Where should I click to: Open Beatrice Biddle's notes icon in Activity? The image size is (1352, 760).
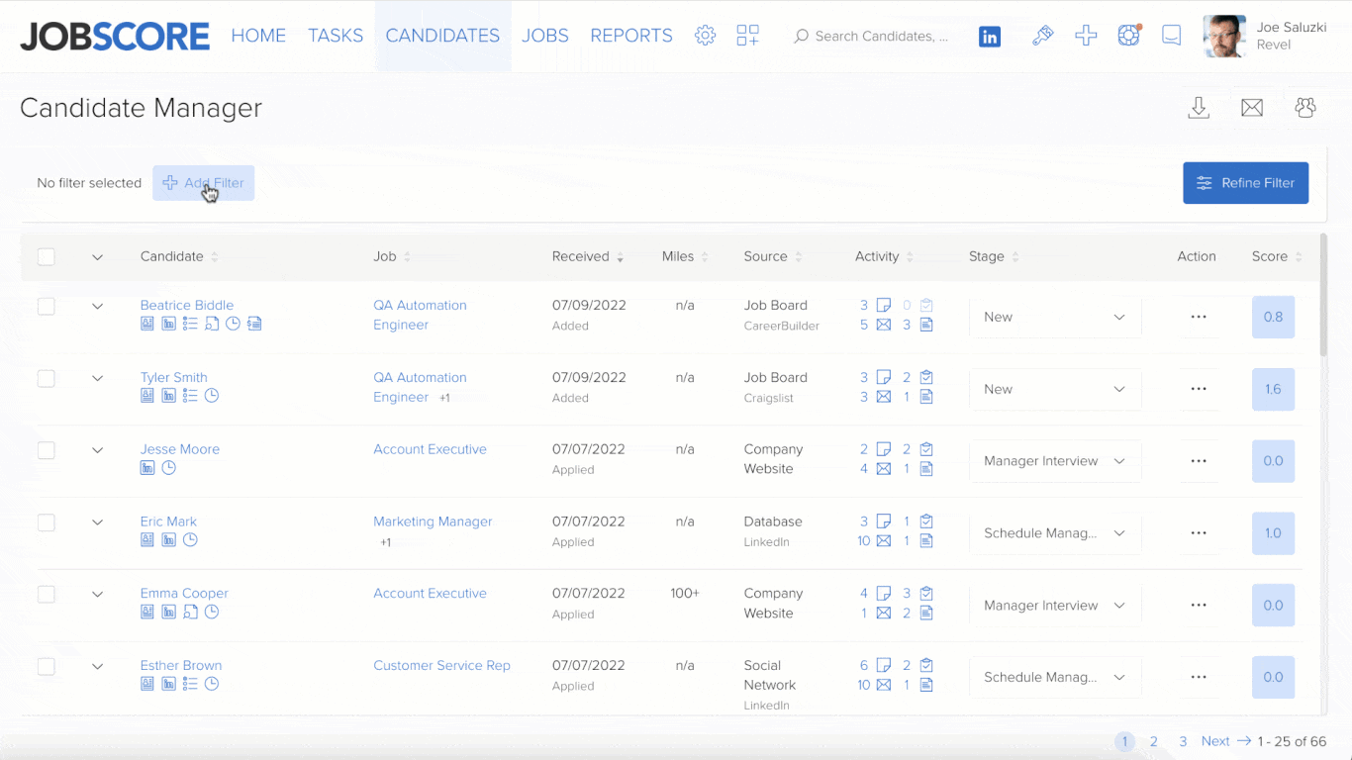pos(884,306)
